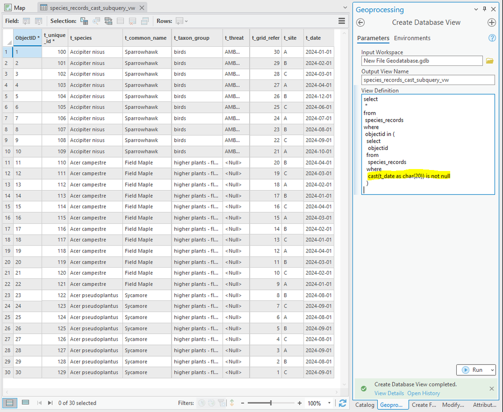Adjust the table zoom slider handle

click(x=271, y=403)
